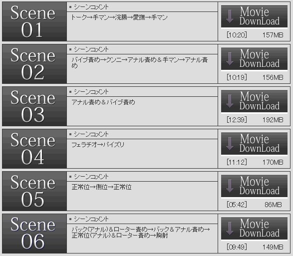Click the square bullet icon in Scene 04 header
Image resolution: width=293 pixels, height=256 pixels.
click(70, 134)
